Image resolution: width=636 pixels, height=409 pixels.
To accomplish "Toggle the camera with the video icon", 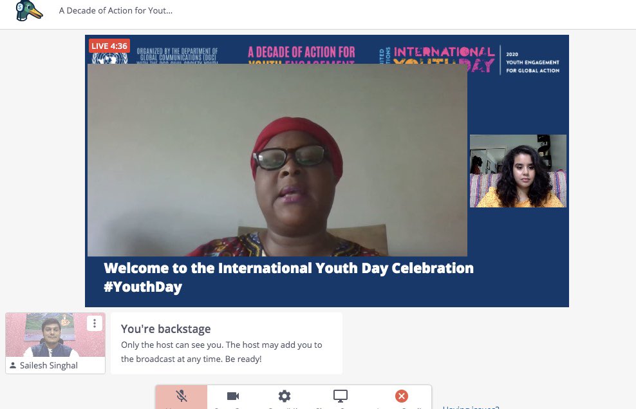I will [x=233, y=396].
